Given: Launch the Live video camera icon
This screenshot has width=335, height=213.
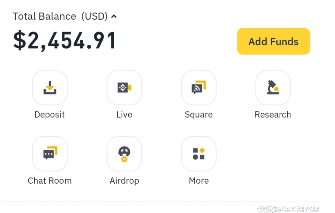Looking at the screenshot, I should (x=124, y=88).
